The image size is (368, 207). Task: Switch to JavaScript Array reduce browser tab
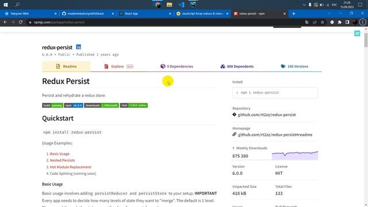[202, 14]
